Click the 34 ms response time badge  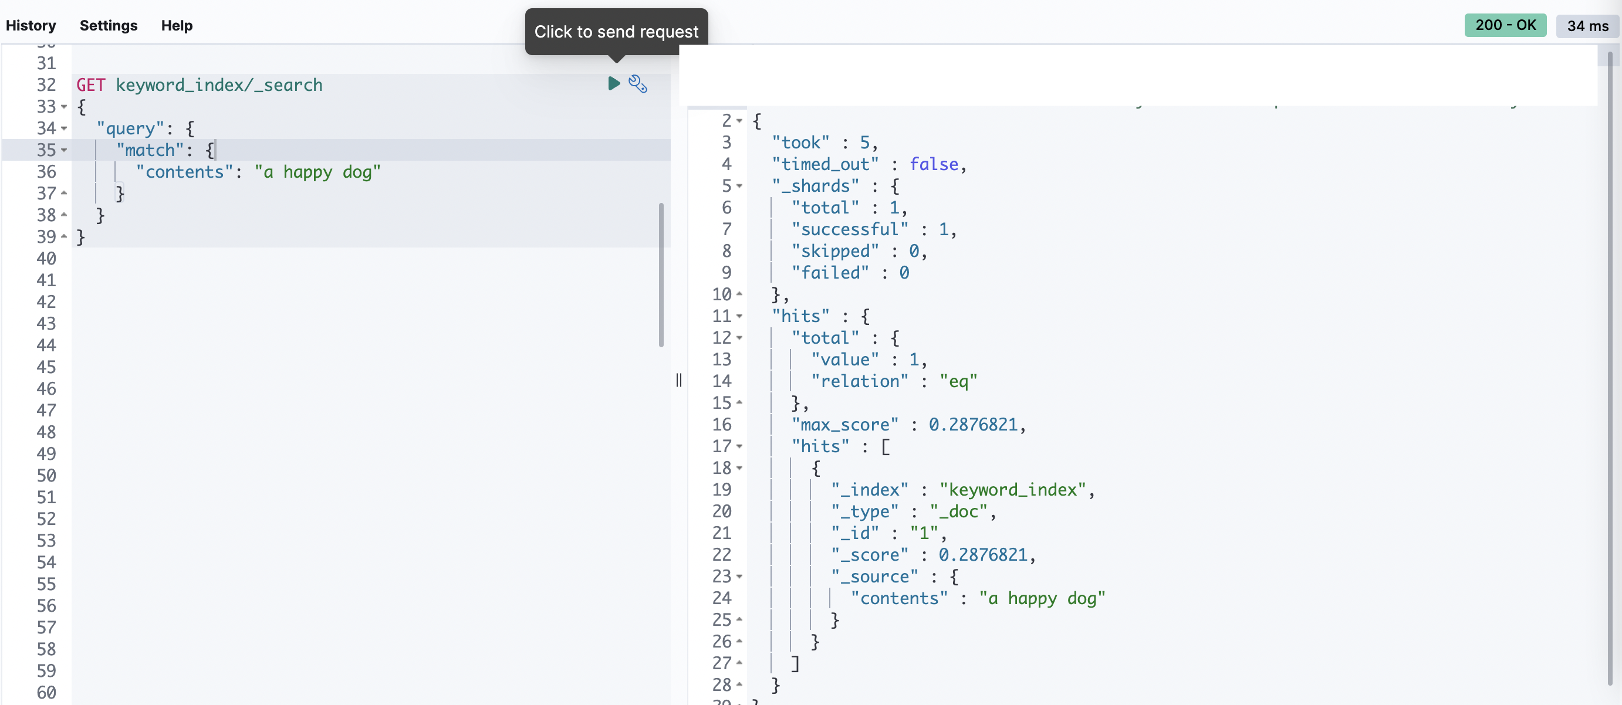point(1587,26)
